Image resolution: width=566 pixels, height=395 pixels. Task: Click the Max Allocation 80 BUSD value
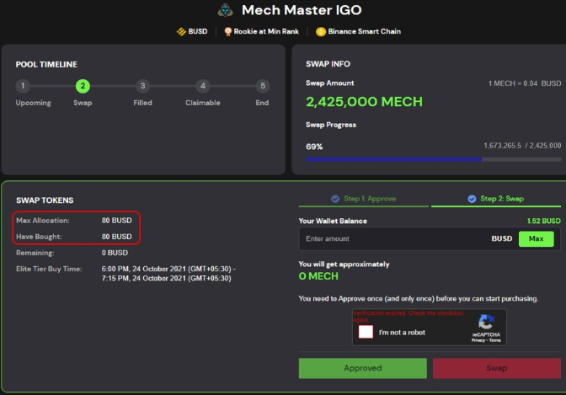[x=116, y=221]
